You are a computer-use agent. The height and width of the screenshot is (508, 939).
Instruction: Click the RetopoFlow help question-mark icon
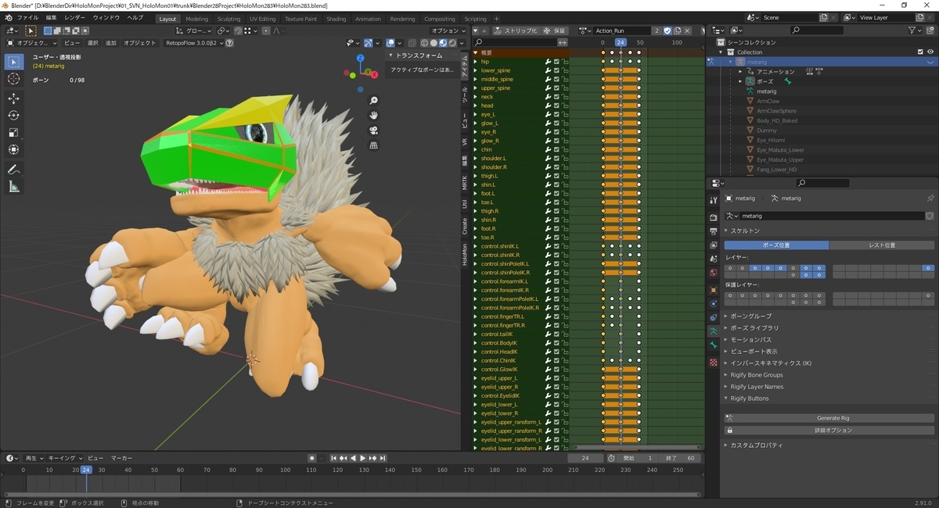(x=229, y=43)
